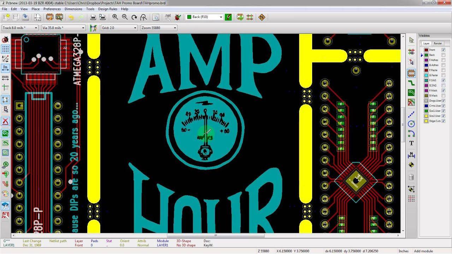The width and height of the screenshot is (452, 254).
Task: Uncheck the Front layer visibility checkbox
Action: [444, 50]
